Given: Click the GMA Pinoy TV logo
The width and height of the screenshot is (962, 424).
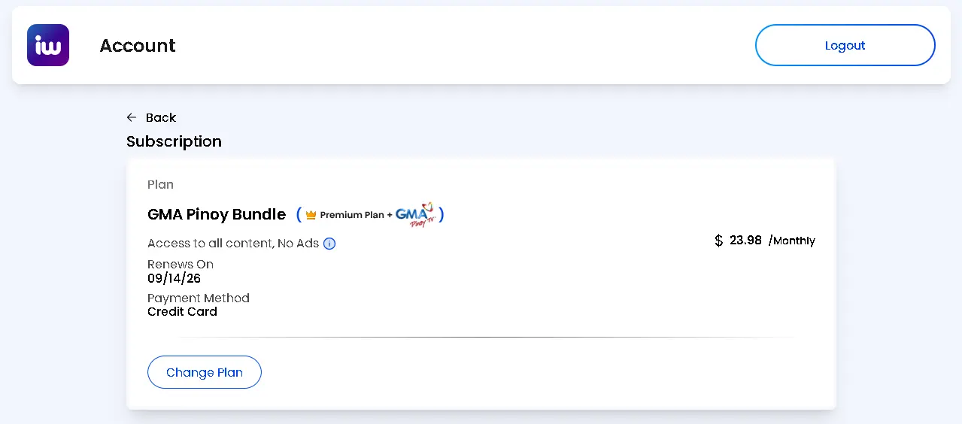Looking at the screenshot, I should tap(416, 214).
